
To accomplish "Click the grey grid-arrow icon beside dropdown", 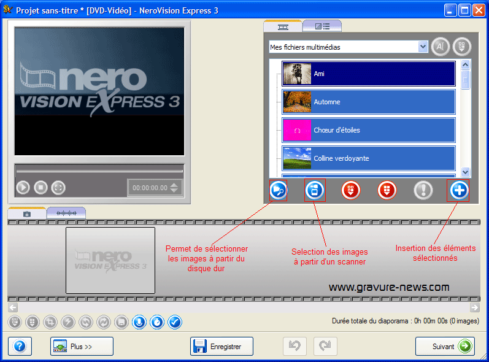I will tap(462, 47).
